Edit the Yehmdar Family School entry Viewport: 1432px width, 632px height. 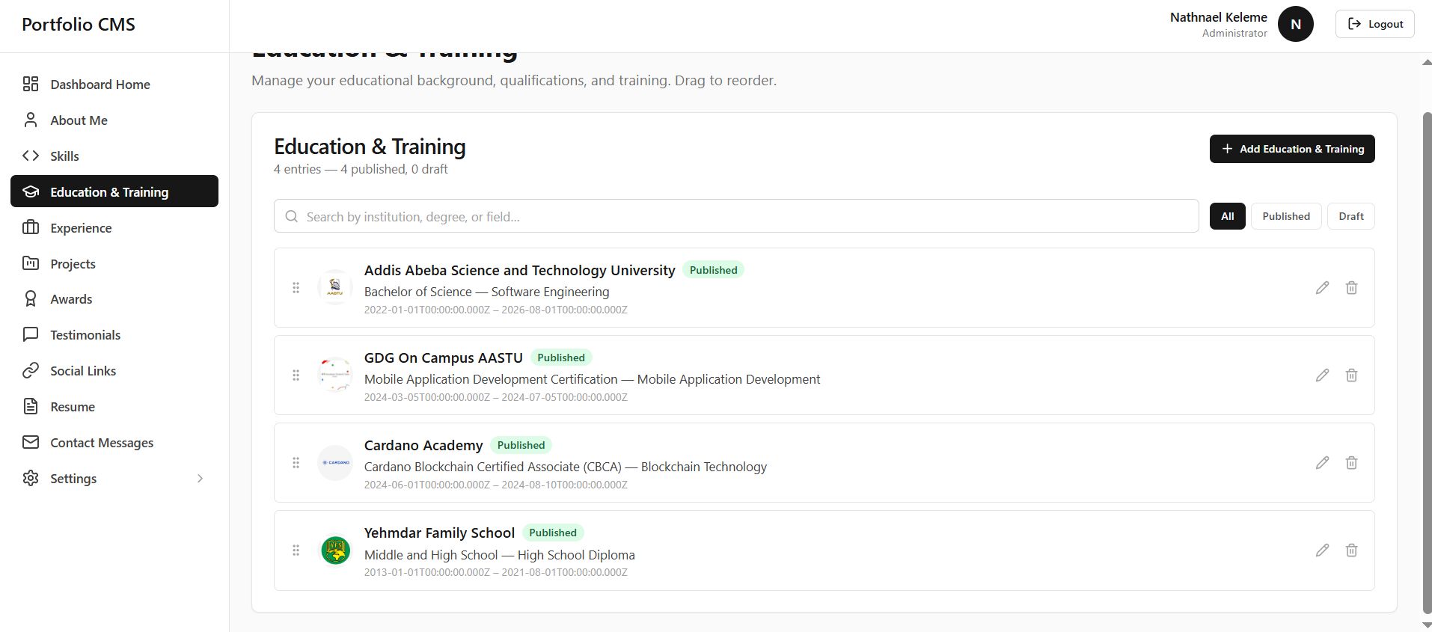[x=1322, y=550]
